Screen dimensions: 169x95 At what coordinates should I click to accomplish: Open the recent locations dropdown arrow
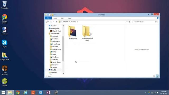tap(54, 22)
